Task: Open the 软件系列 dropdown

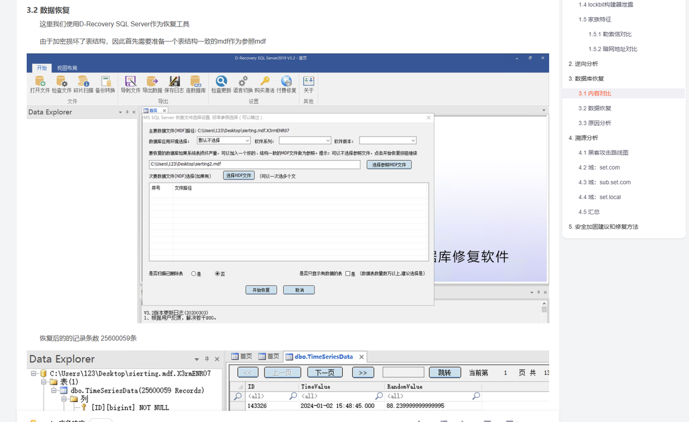Action: pos(305,140)
